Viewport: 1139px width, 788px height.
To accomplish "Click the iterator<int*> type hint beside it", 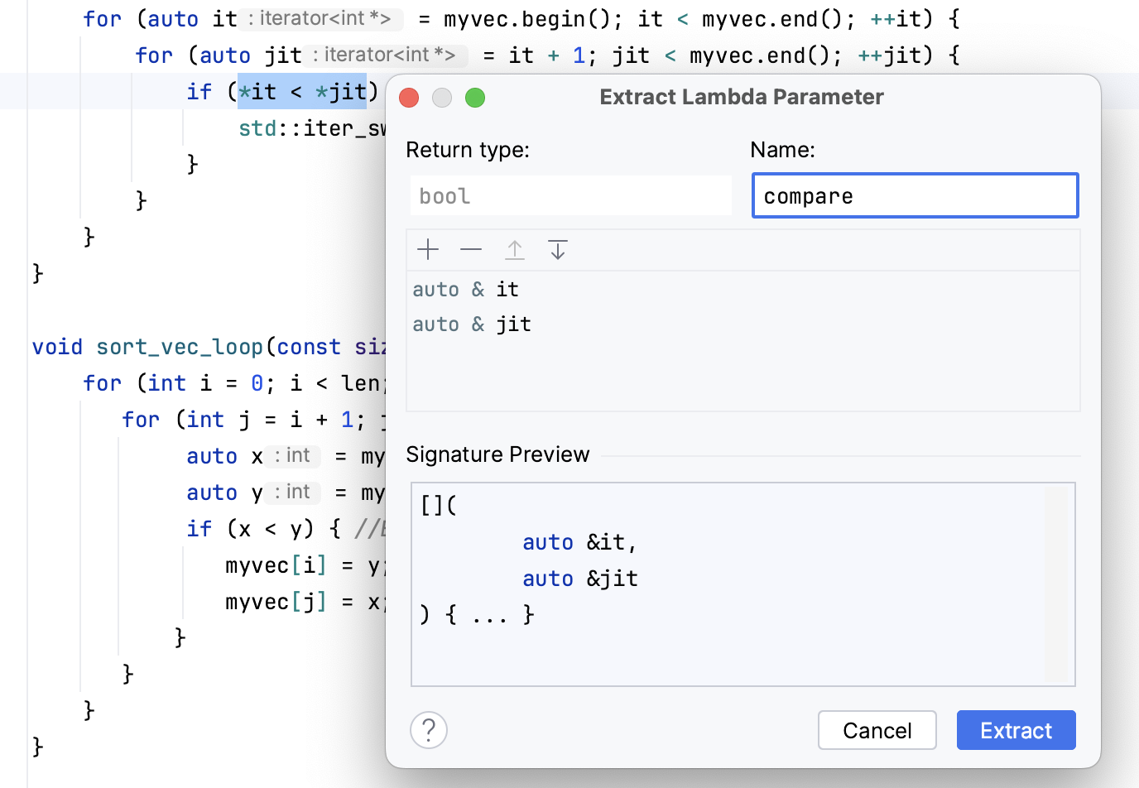I will pos(321,18).
